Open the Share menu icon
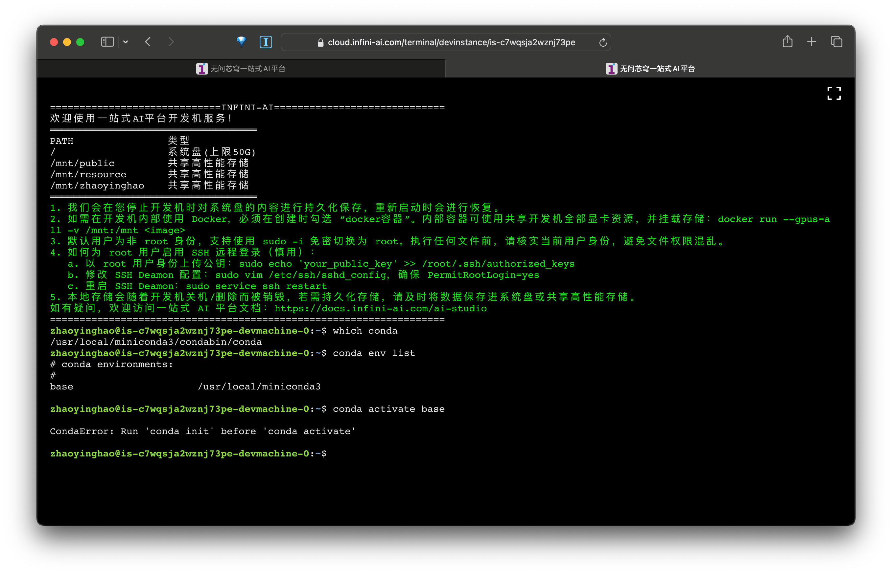892x574 pixels. click(x=787, y=41)
